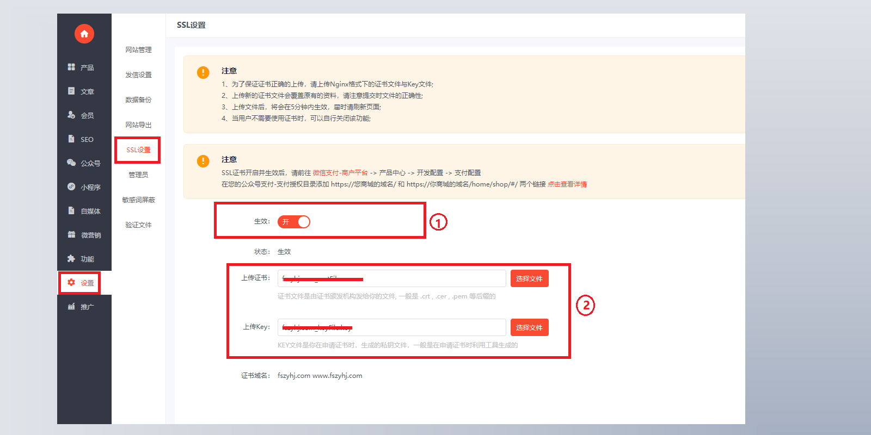The width and height of the screenshot is (871, 435).
Task: Click the first notice warning icon
Action: tap(203, 72)
